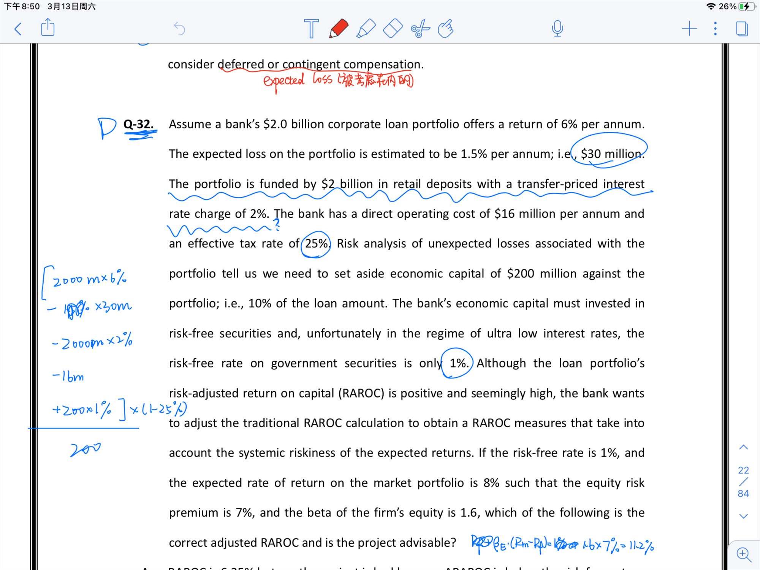The image size is (760, 570).
Task: Tap the page indicator 22/84
Action: coord(743,482)
